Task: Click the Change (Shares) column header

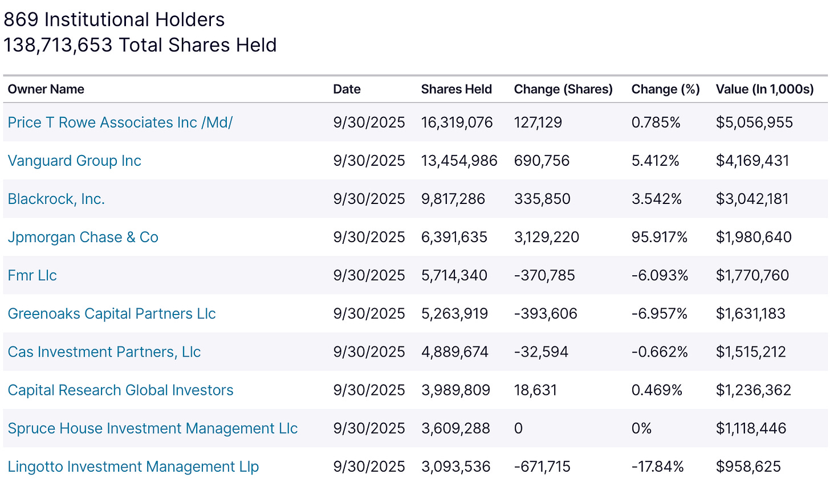Action: (x=563, y=89)
